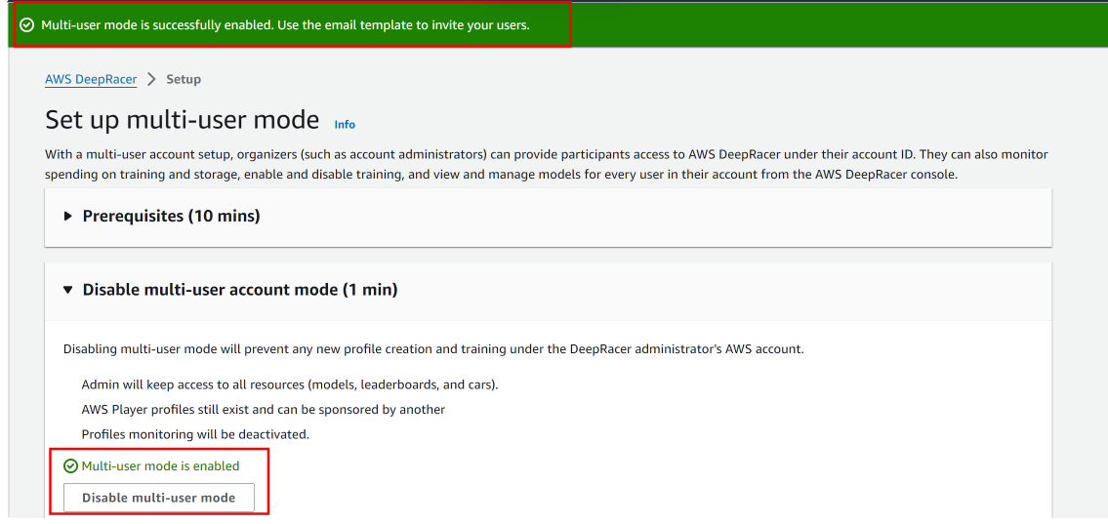The height and width of the screenshot is (524, 1108).
Task: Click the 'Disabling multi-user mode will prevent' sentence
Action: click(x=433, y=349)
